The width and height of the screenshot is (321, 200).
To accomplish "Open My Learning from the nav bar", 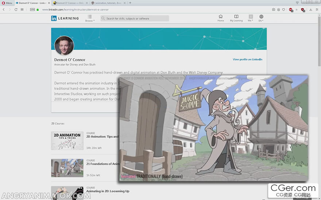I will [x=236, y=18].
